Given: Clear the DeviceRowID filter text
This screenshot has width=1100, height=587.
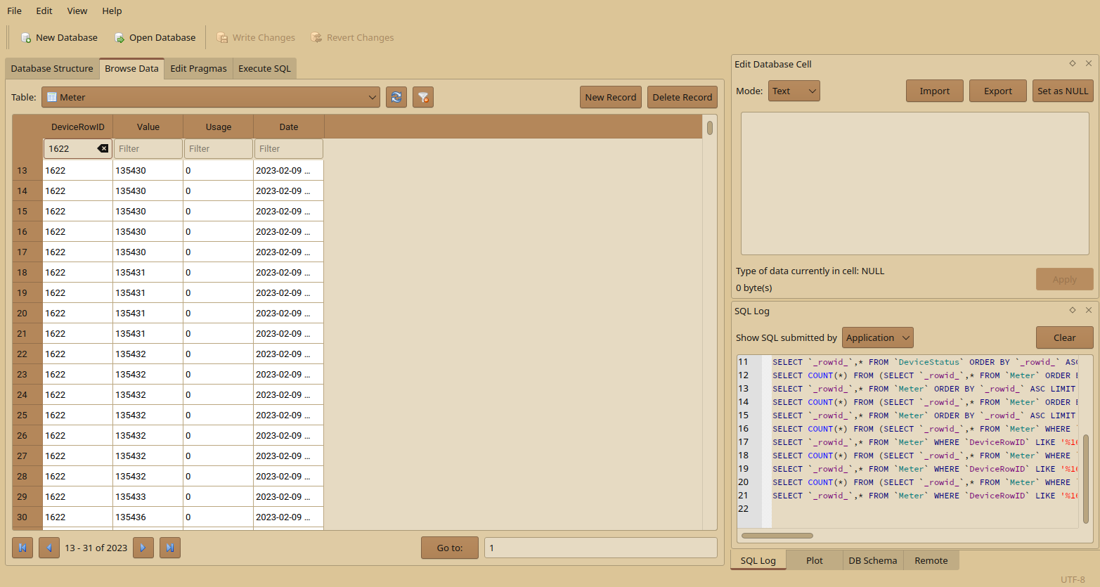Looking at the screenshot, I should (x=103, y=149).
